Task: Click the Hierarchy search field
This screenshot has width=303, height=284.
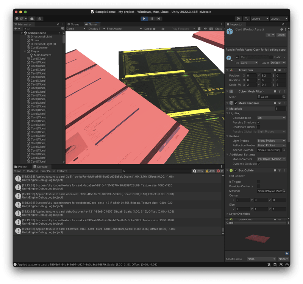Action: [x=42, y=29]
